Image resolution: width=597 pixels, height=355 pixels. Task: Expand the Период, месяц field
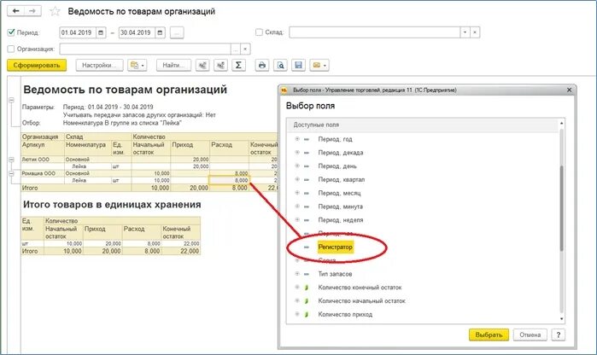point(297,193)
